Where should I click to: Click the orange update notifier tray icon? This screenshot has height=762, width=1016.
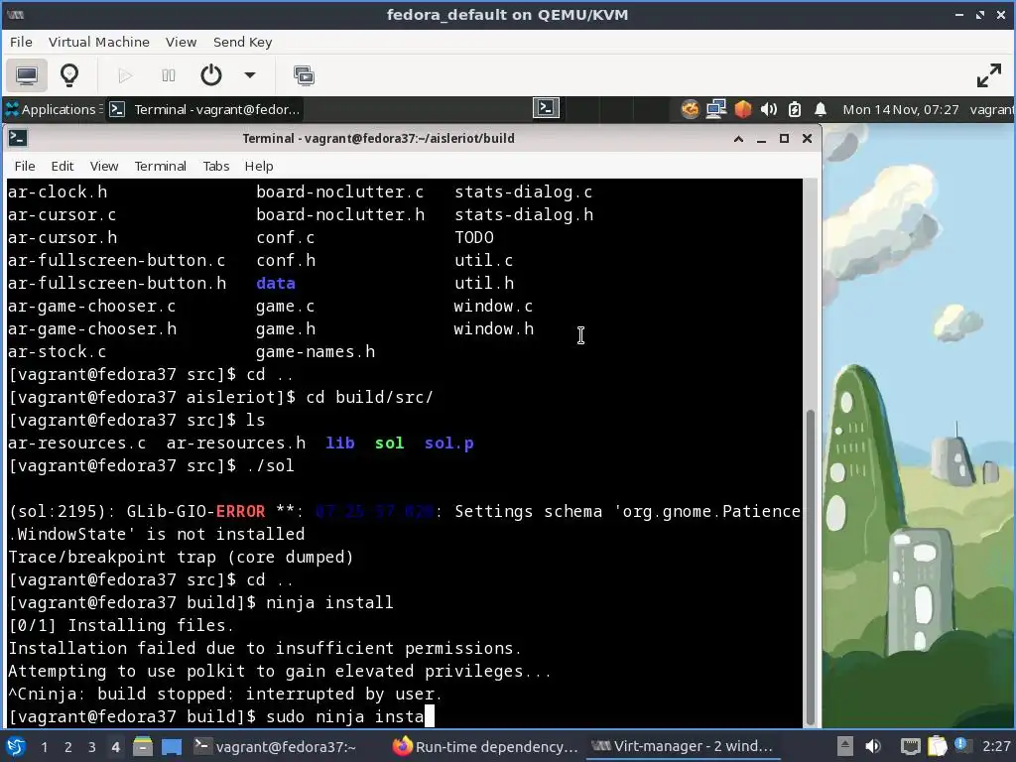(x=691, y=109)
